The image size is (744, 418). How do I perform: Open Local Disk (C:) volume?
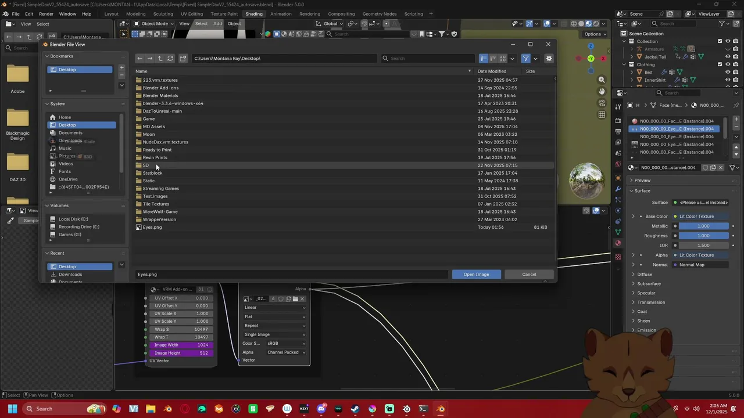73,219
